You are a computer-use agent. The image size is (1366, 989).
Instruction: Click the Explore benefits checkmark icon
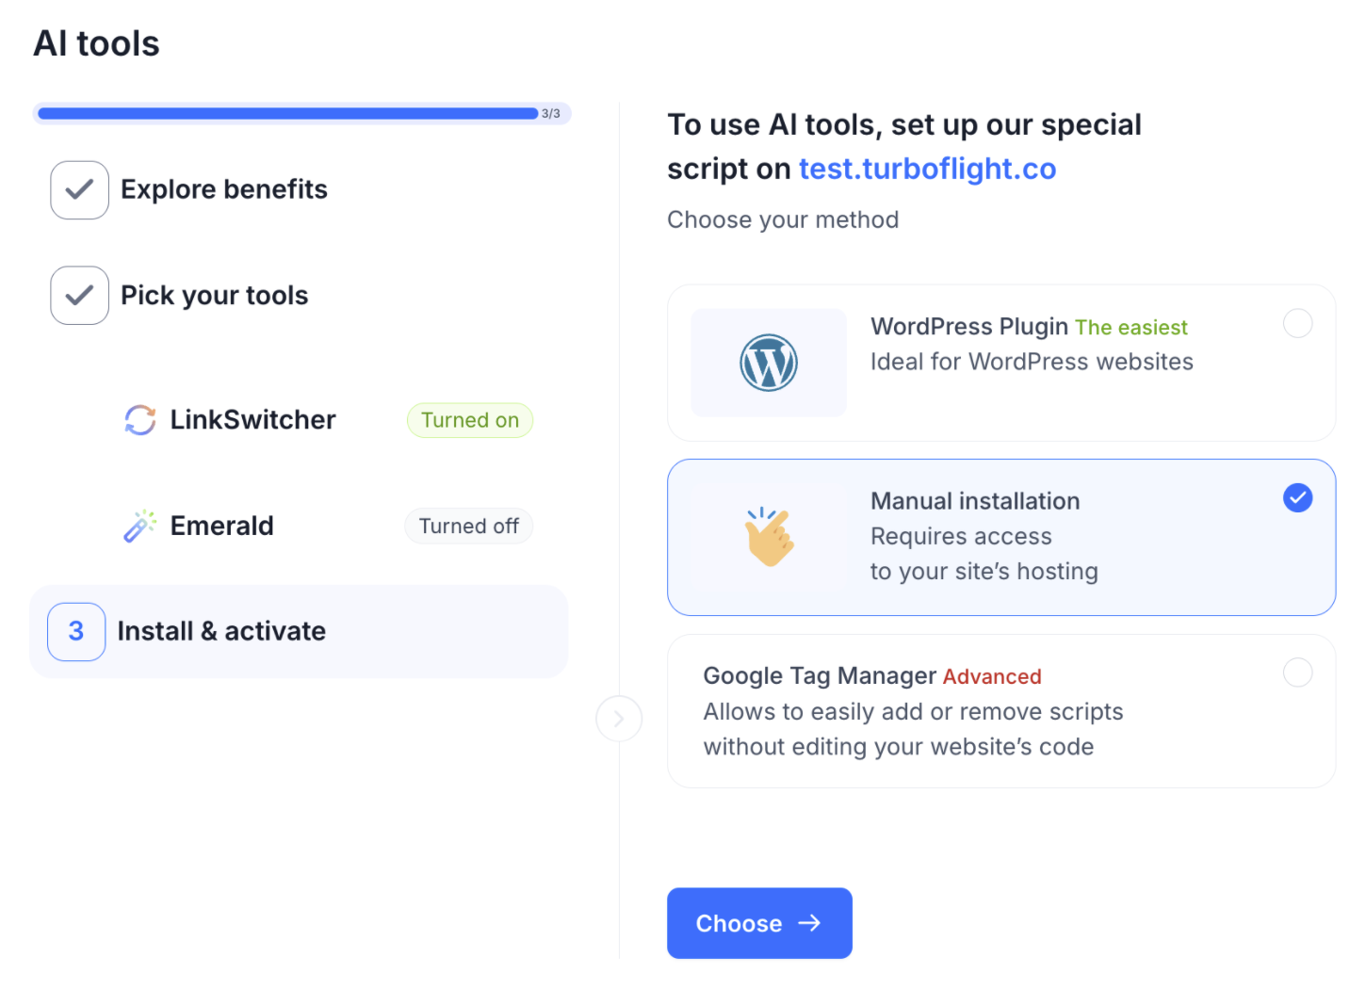(x=79, y=190)
